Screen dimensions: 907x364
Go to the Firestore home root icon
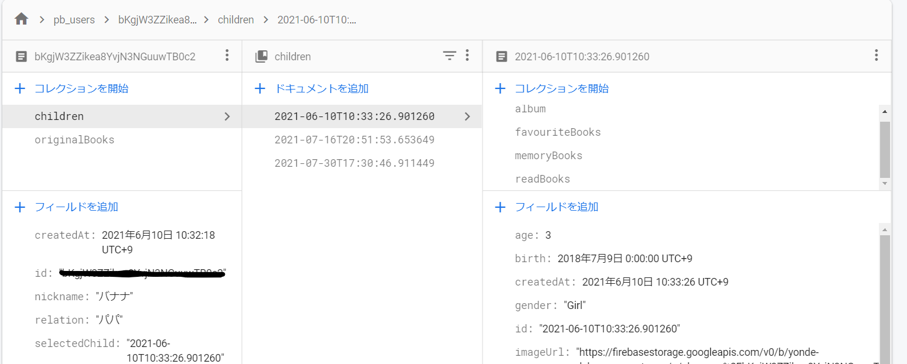click(22, 19)
